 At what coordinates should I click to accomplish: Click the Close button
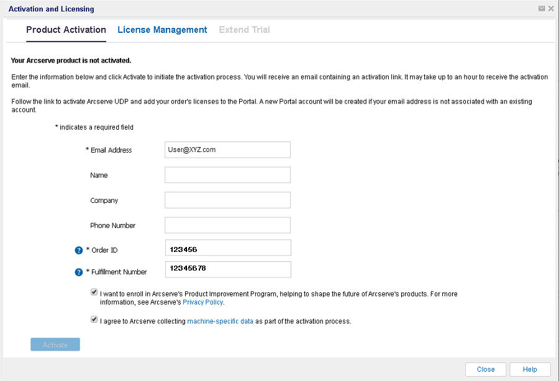point(486,369)
